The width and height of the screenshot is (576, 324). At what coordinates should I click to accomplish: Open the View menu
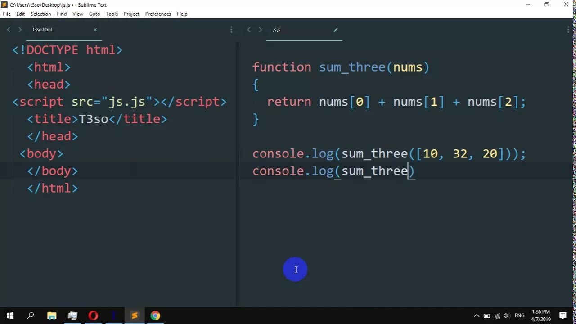click(x=78, y=14)
